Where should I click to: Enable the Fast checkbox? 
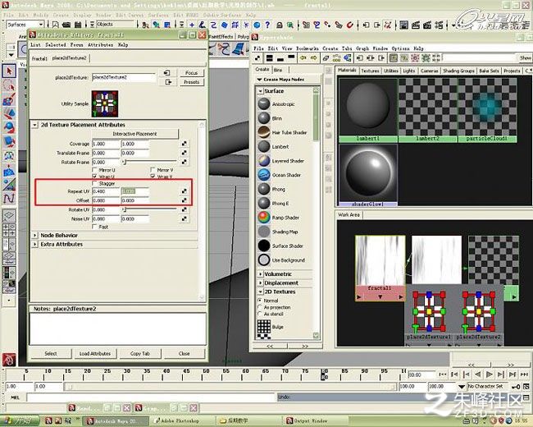95,227
